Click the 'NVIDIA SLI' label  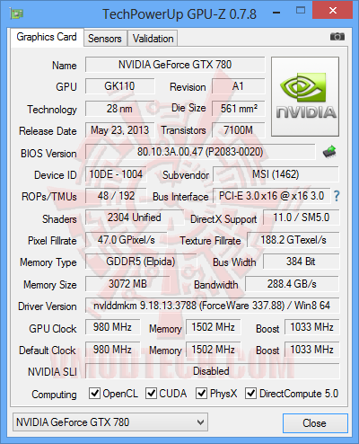[52, 372]
